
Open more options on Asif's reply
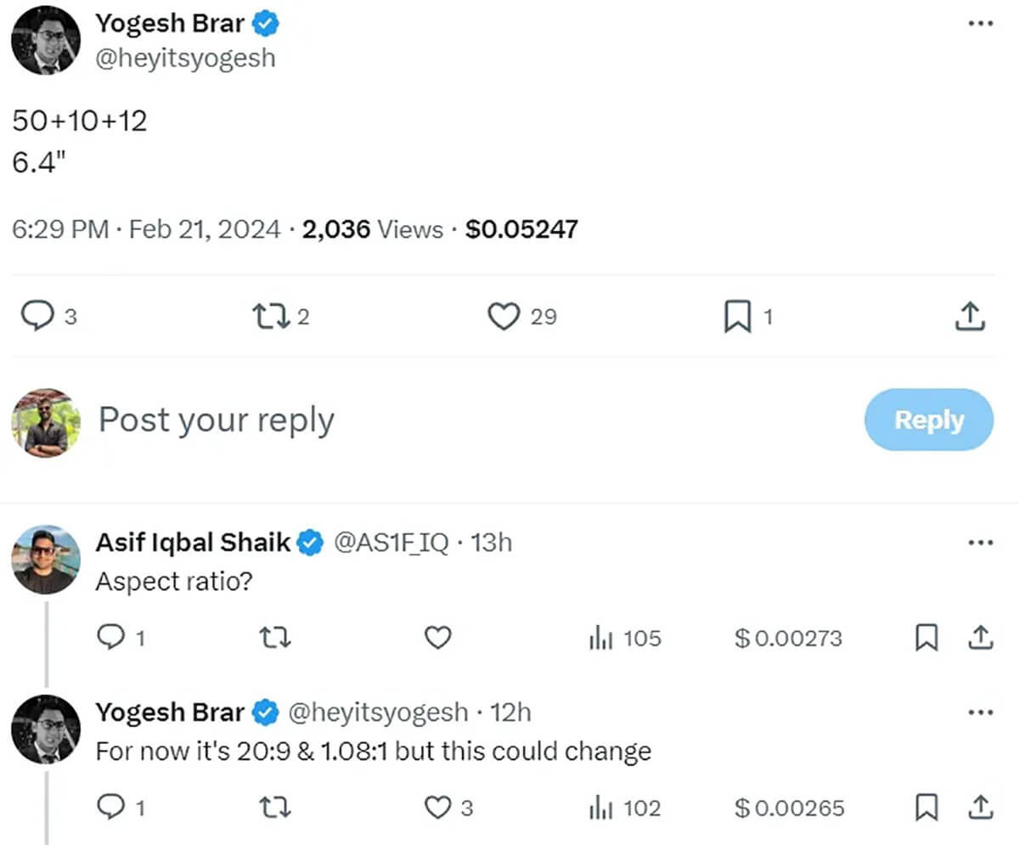coord(980,542)
